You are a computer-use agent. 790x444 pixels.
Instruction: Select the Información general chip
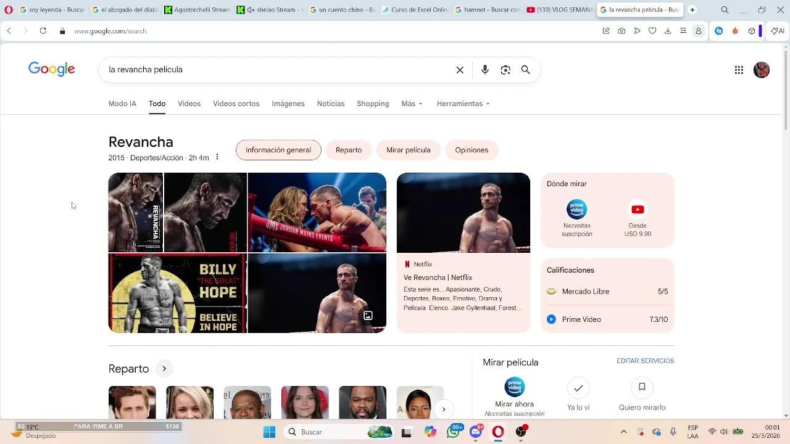(278, 150)
